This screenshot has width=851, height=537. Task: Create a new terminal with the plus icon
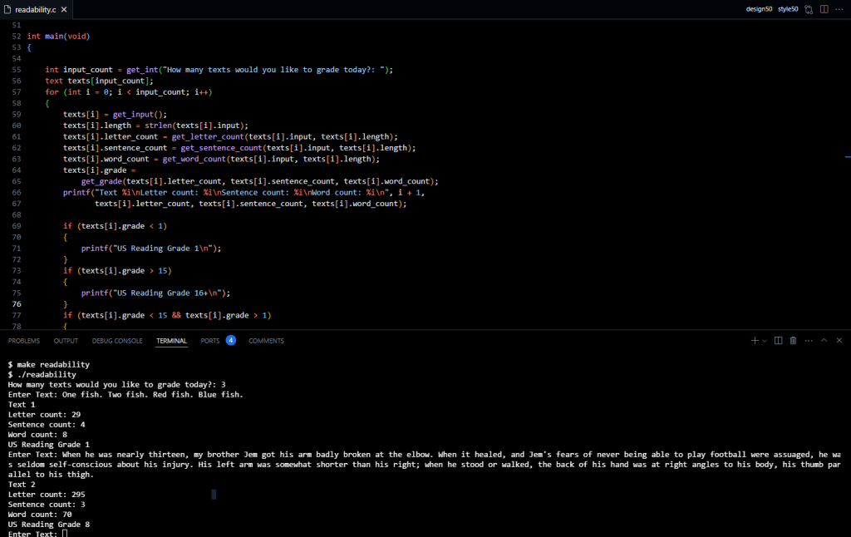[x=755, y=341]
